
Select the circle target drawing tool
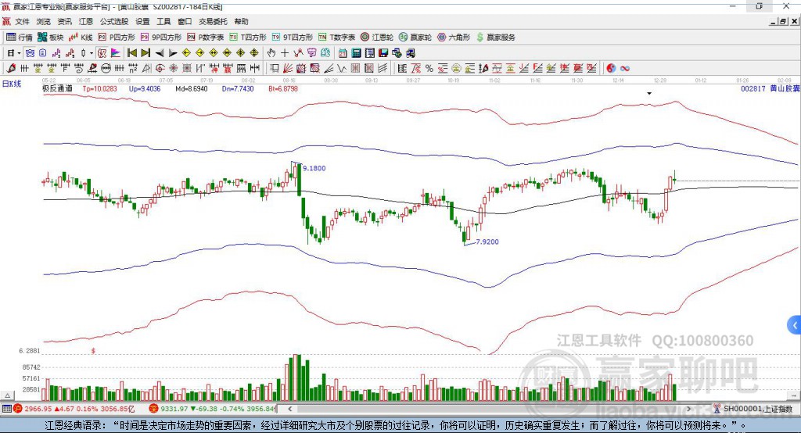tap(160, 68)
